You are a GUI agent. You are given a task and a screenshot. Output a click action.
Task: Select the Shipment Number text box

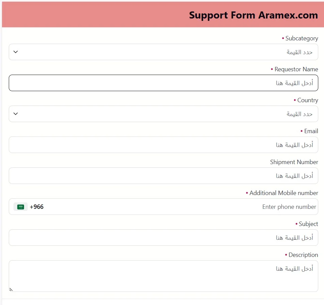[x=163, y=176]
